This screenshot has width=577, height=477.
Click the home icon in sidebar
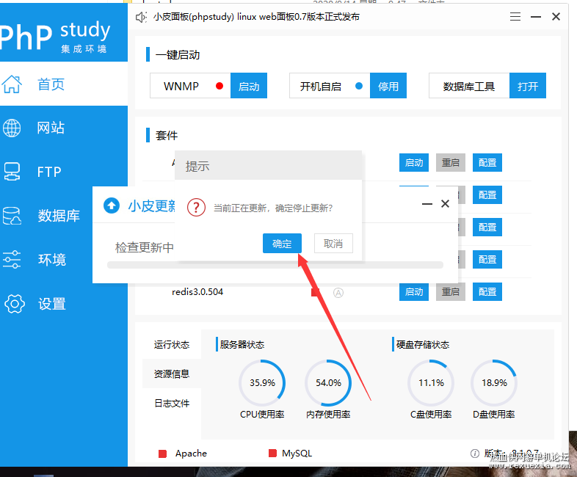[12, 84]
